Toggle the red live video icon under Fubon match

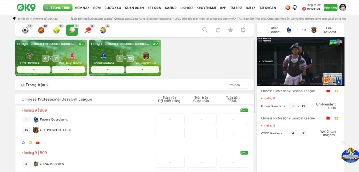(x=38, y=142)
